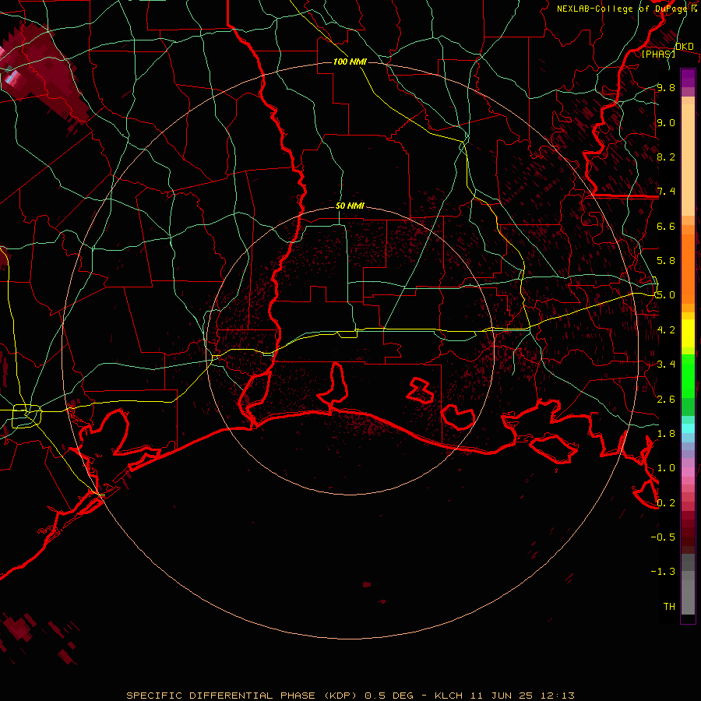Click the legend value 9.8

(666, 87)
